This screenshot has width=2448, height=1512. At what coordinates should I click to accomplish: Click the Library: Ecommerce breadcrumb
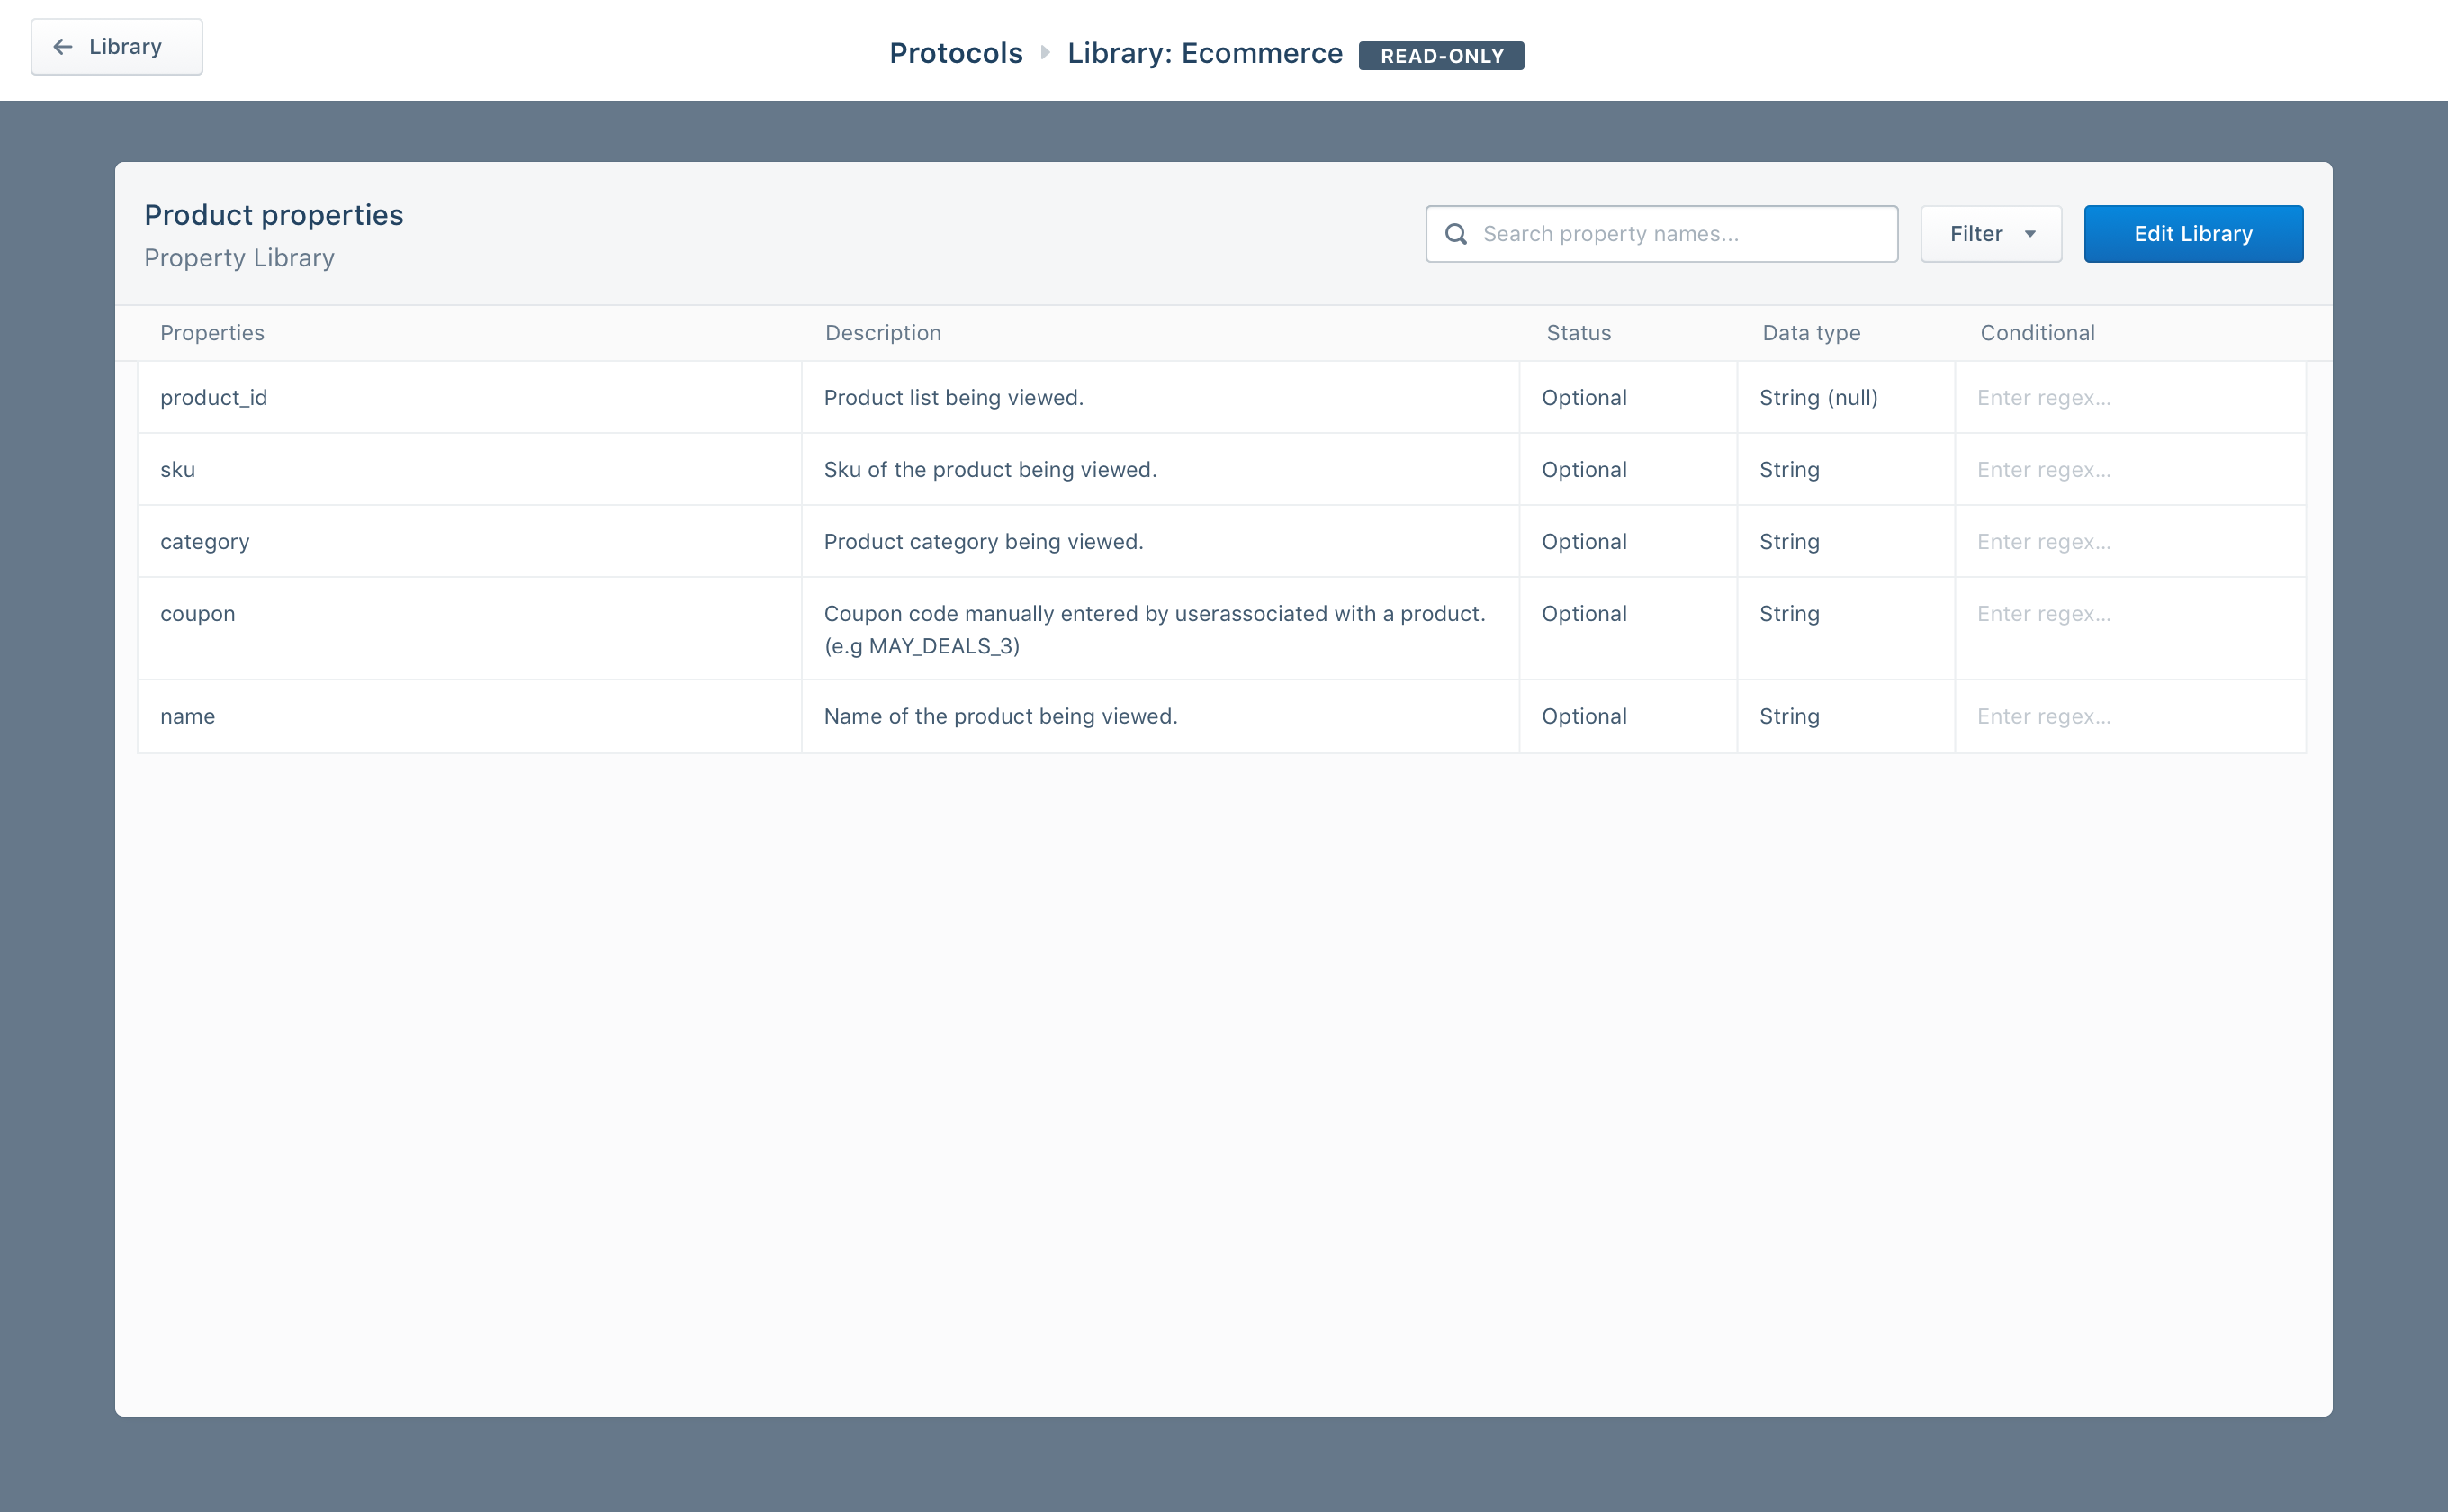coord(1204,53)
